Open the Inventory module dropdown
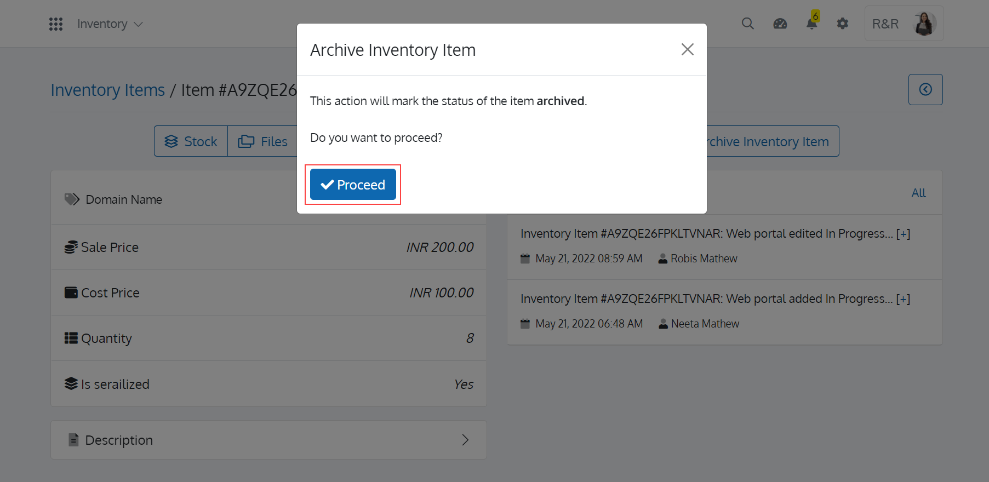 pos(110,24)
